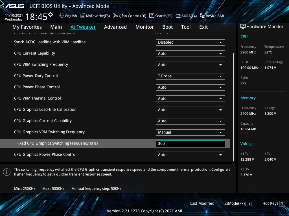Click the EzMode(F7) button label
Image resolution: width=289 pixels, height=216 pixels.
[235, 204]
